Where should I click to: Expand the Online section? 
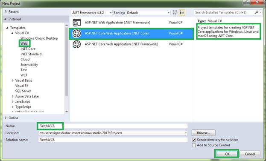6,118
